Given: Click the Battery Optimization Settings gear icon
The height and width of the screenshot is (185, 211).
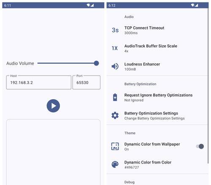Looking at the screenshot, I should 115,115.
